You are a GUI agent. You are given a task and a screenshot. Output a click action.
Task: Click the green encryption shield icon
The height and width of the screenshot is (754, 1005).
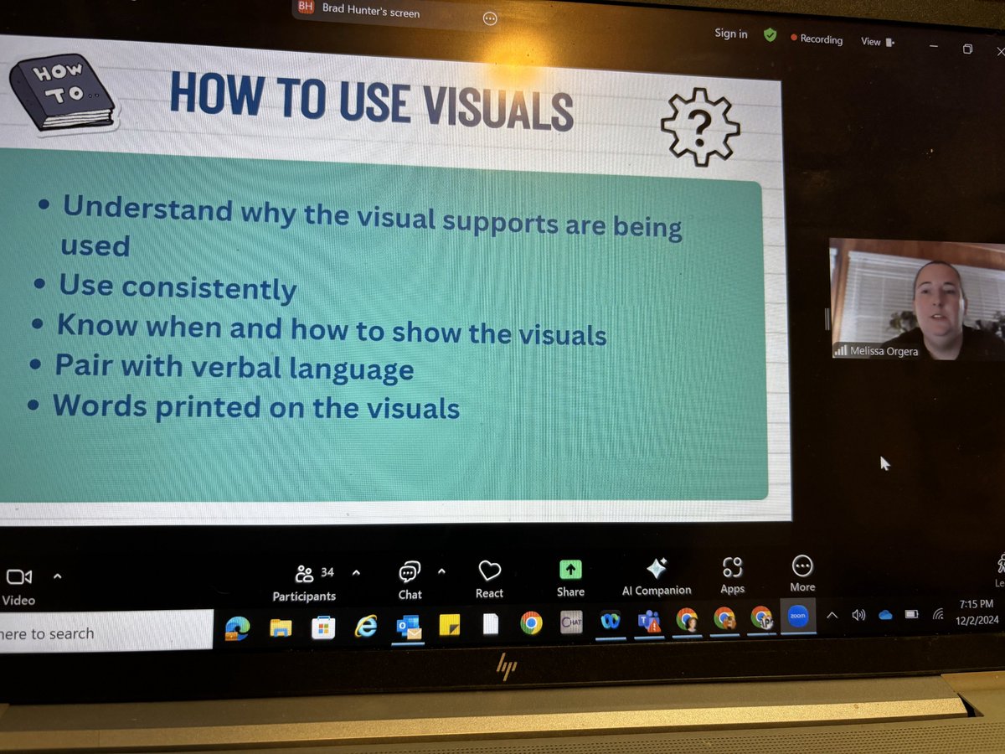(x=770, y=35)
